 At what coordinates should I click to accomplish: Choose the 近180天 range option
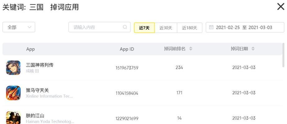(x=190, y=28)
